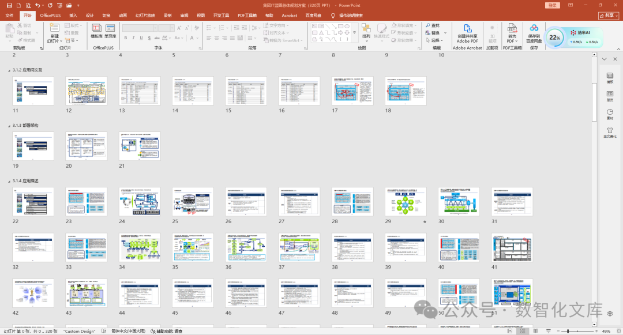Click the lightbulb 操作说明搜索 icon

tap(333, 16)
